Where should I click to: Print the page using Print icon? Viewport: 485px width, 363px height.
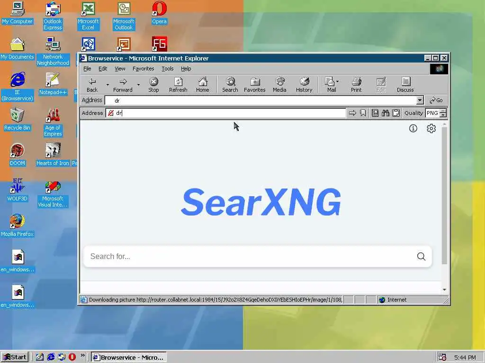[356, 85]
